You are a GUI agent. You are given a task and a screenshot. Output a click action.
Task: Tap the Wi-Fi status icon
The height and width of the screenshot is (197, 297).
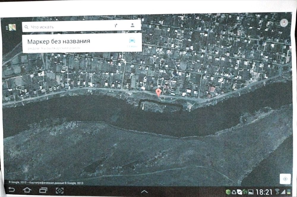277,192
